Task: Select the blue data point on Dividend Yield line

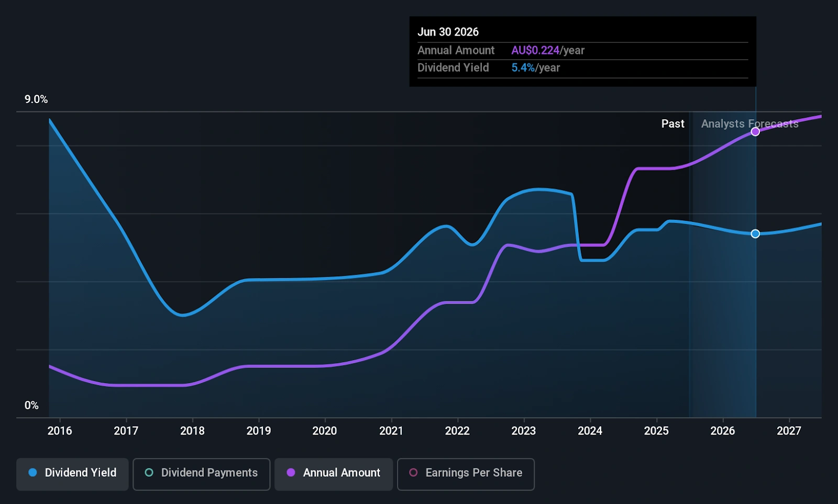Action: click(755, 234)
